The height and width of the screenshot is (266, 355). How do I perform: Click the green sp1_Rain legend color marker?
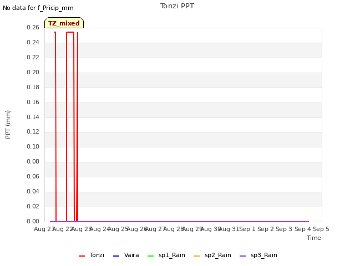point(150,256)
